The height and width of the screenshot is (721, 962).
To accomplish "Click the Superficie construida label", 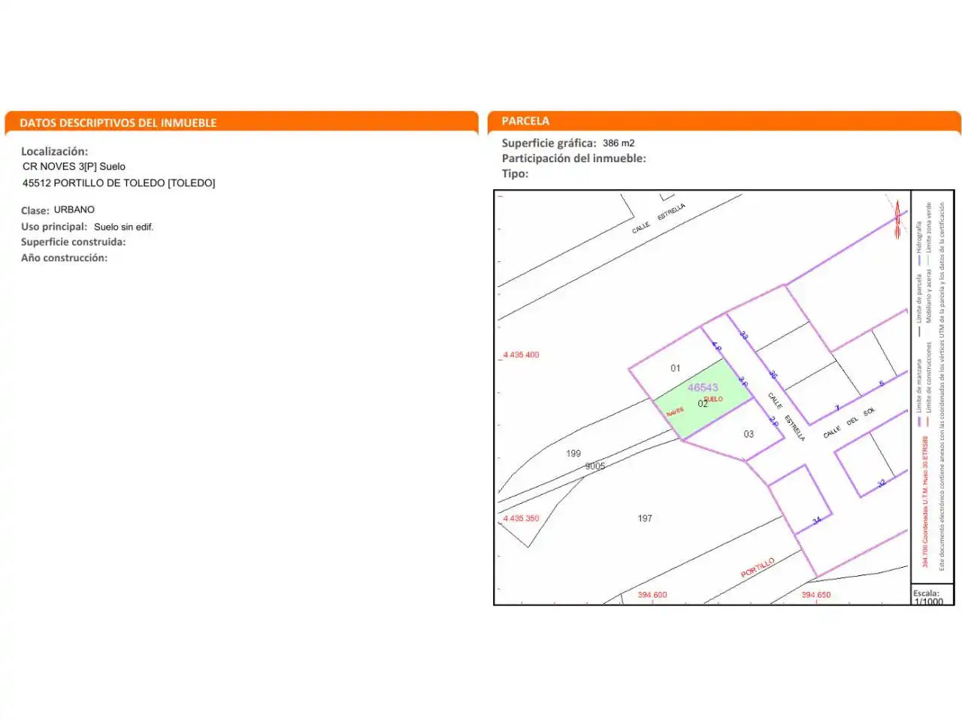I will coord(74,242).
